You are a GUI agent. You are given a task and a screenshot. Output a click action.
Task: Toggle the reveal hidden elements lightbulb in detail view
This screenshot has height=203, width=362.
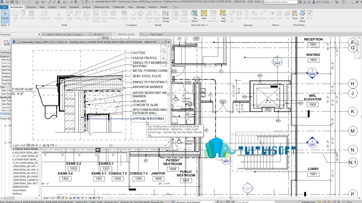pyautogui.click(x=40, y=145)
